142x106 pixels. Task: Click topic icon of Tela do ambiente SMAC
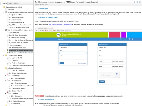[6, 30]
